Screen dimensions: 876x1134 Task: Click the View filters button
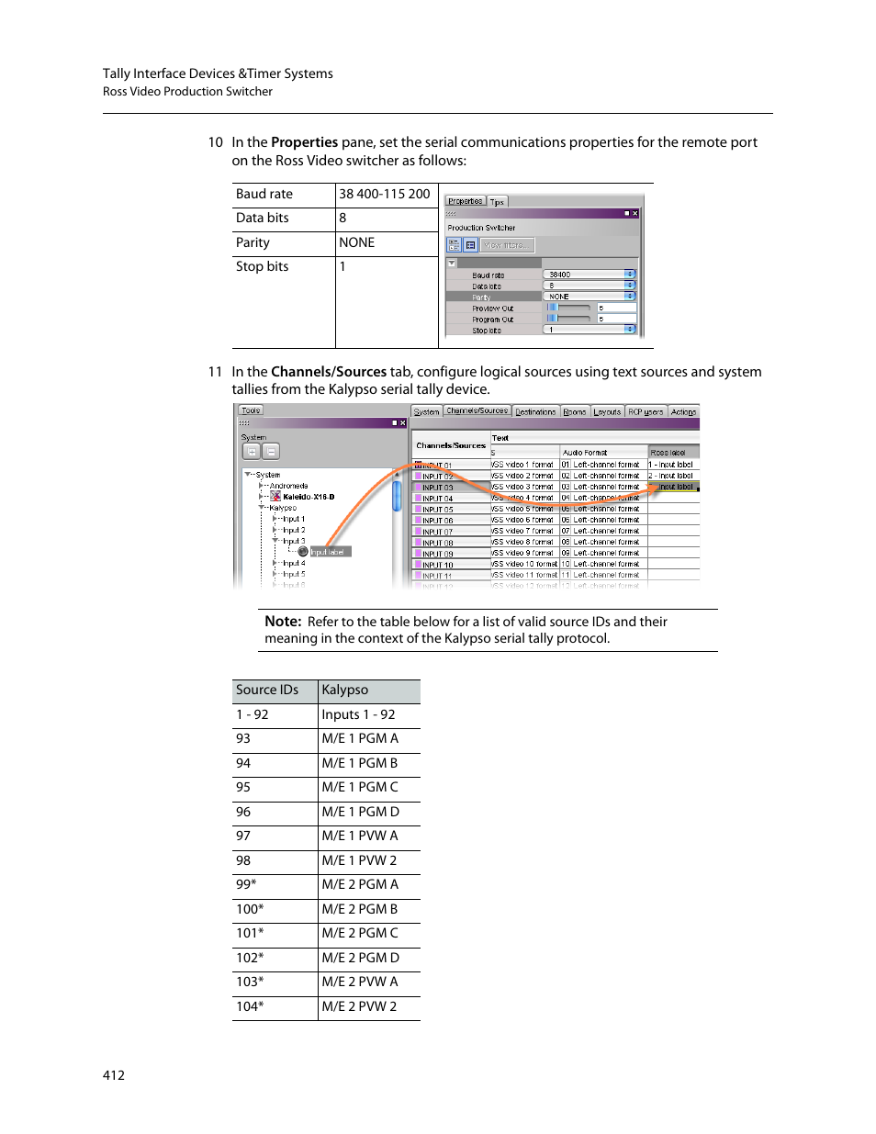(507, 245)
